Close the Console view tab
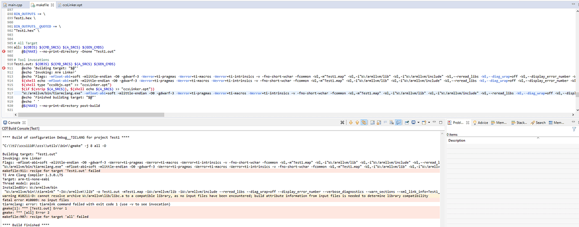 point(23,123)
